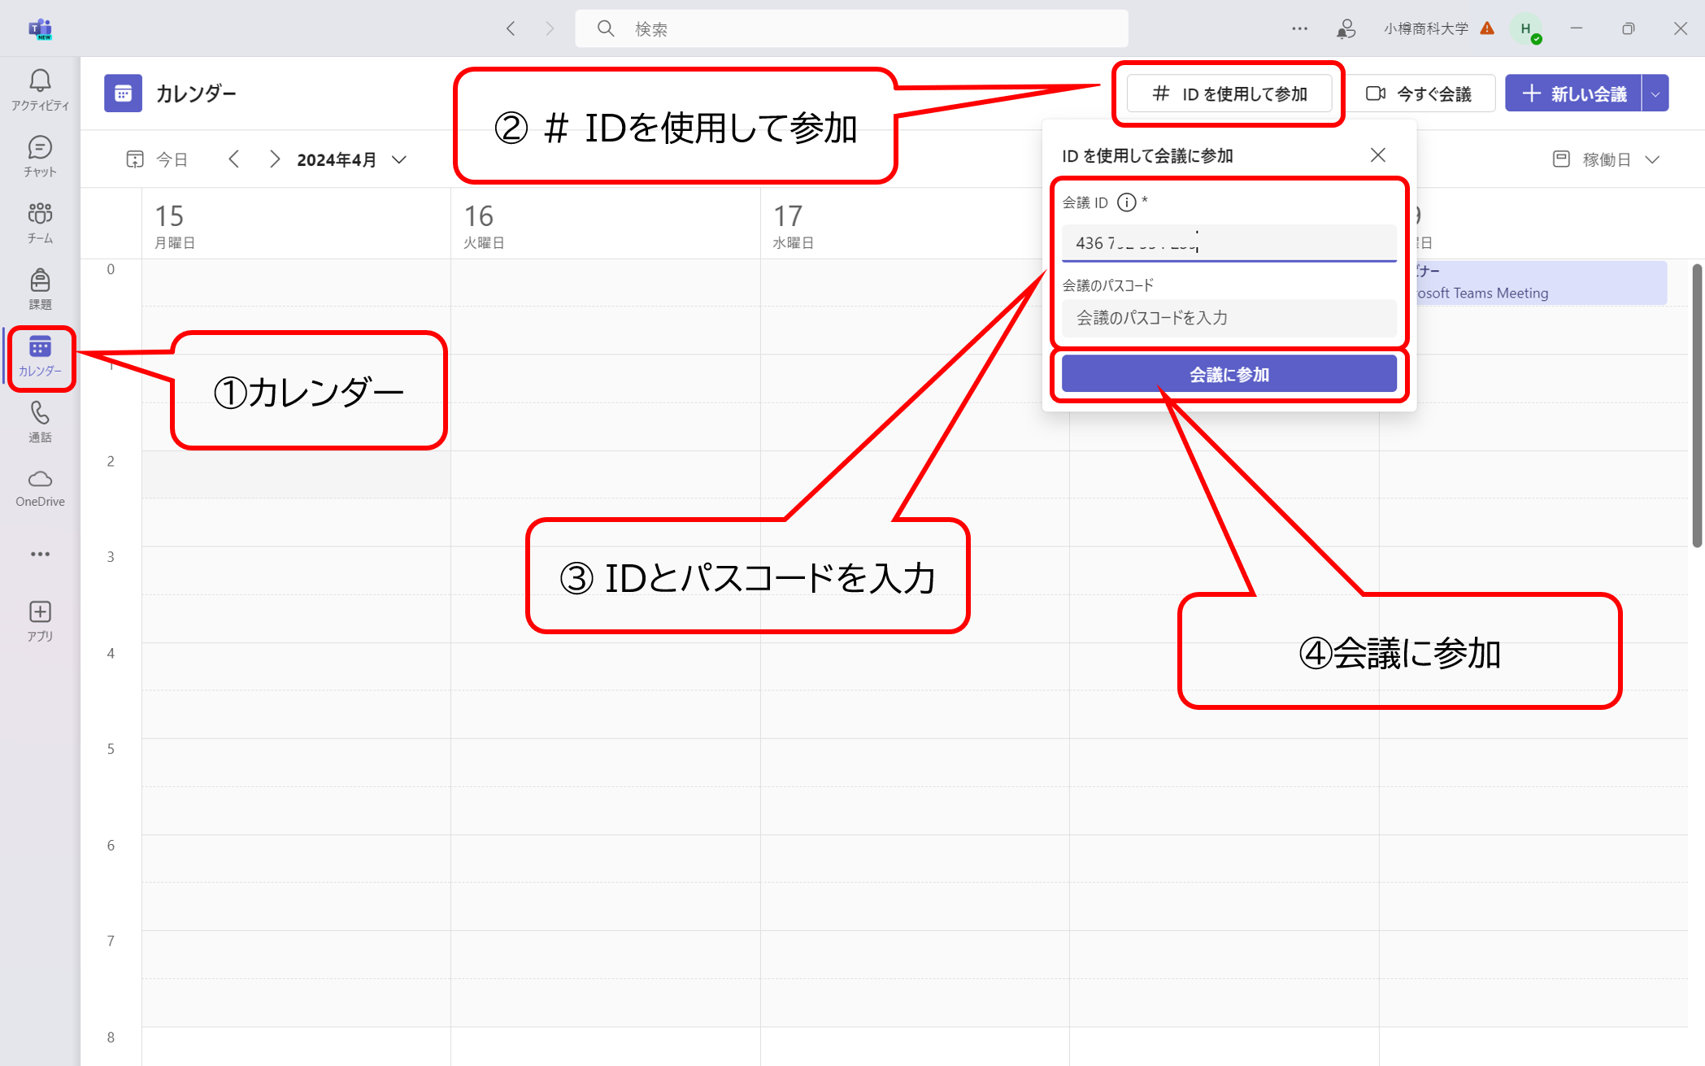Image resolution: width=1705 pixels, height=1066 pixels.
Task: Open the Teams (チーム) section
Action: tap(40, 223)
